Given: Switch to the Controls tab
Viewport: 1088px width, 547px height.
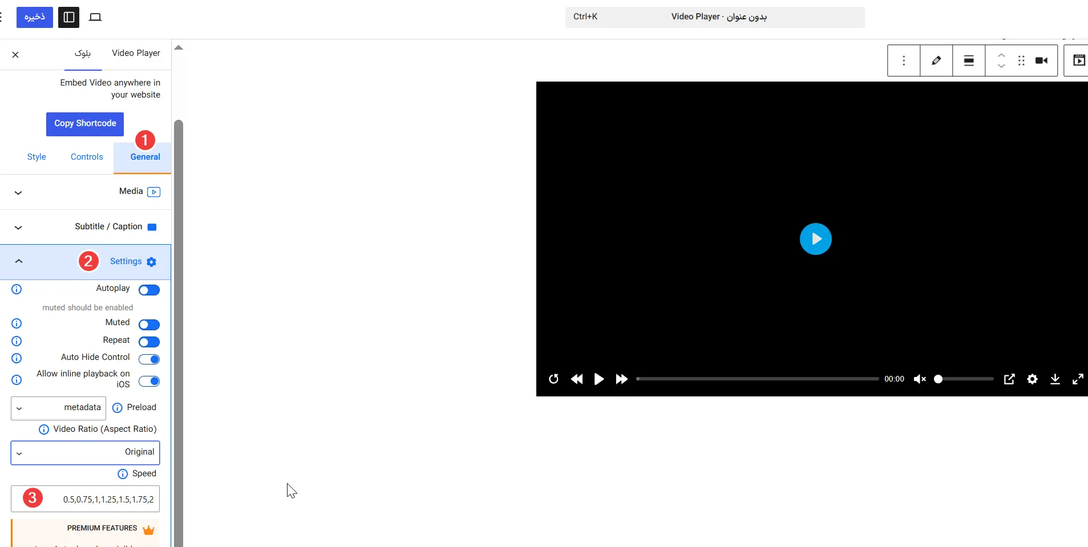Looking at the screenshot, I should [x=87, y=157].
